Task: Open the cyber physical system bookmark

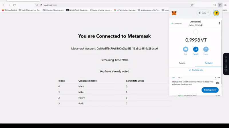Action: (101, 10)
